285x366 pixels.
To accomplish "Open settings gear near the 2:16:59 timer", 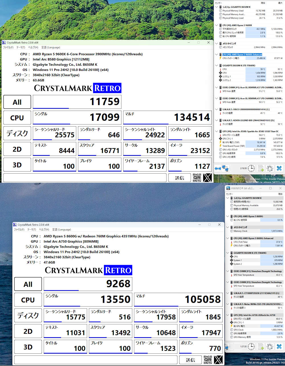I will [x=270, y=168].
